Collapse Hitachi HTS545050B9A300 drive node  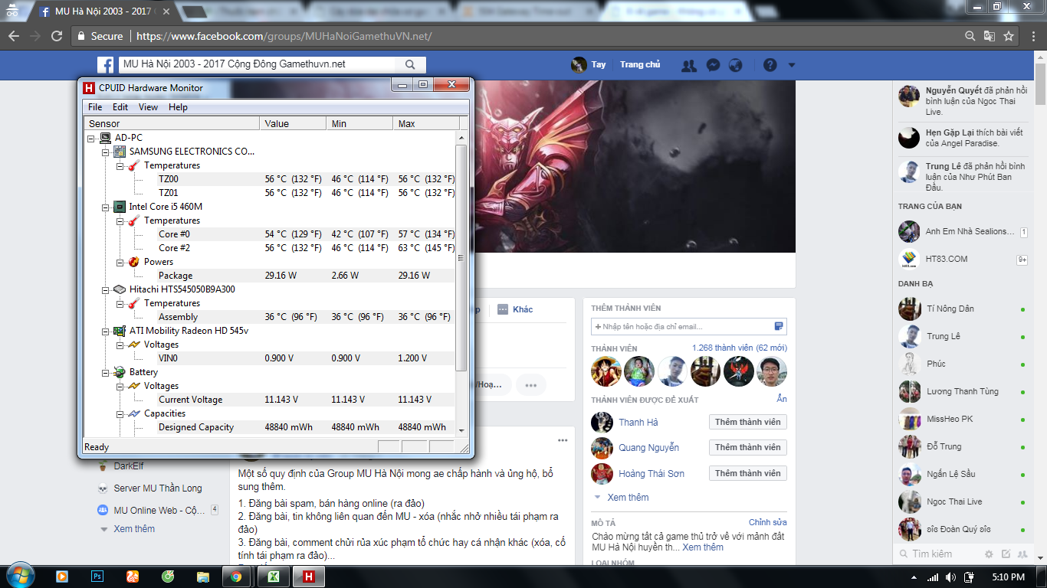click(x=106, y=289)
